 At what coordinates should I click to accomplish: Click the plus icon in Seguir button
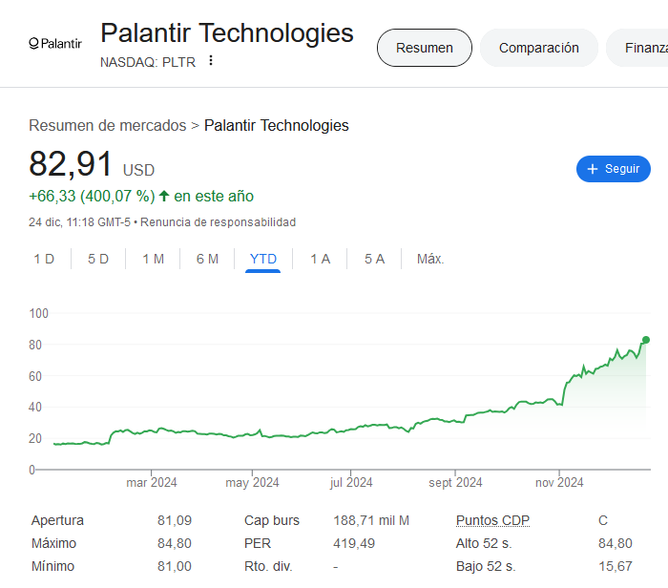593,169
